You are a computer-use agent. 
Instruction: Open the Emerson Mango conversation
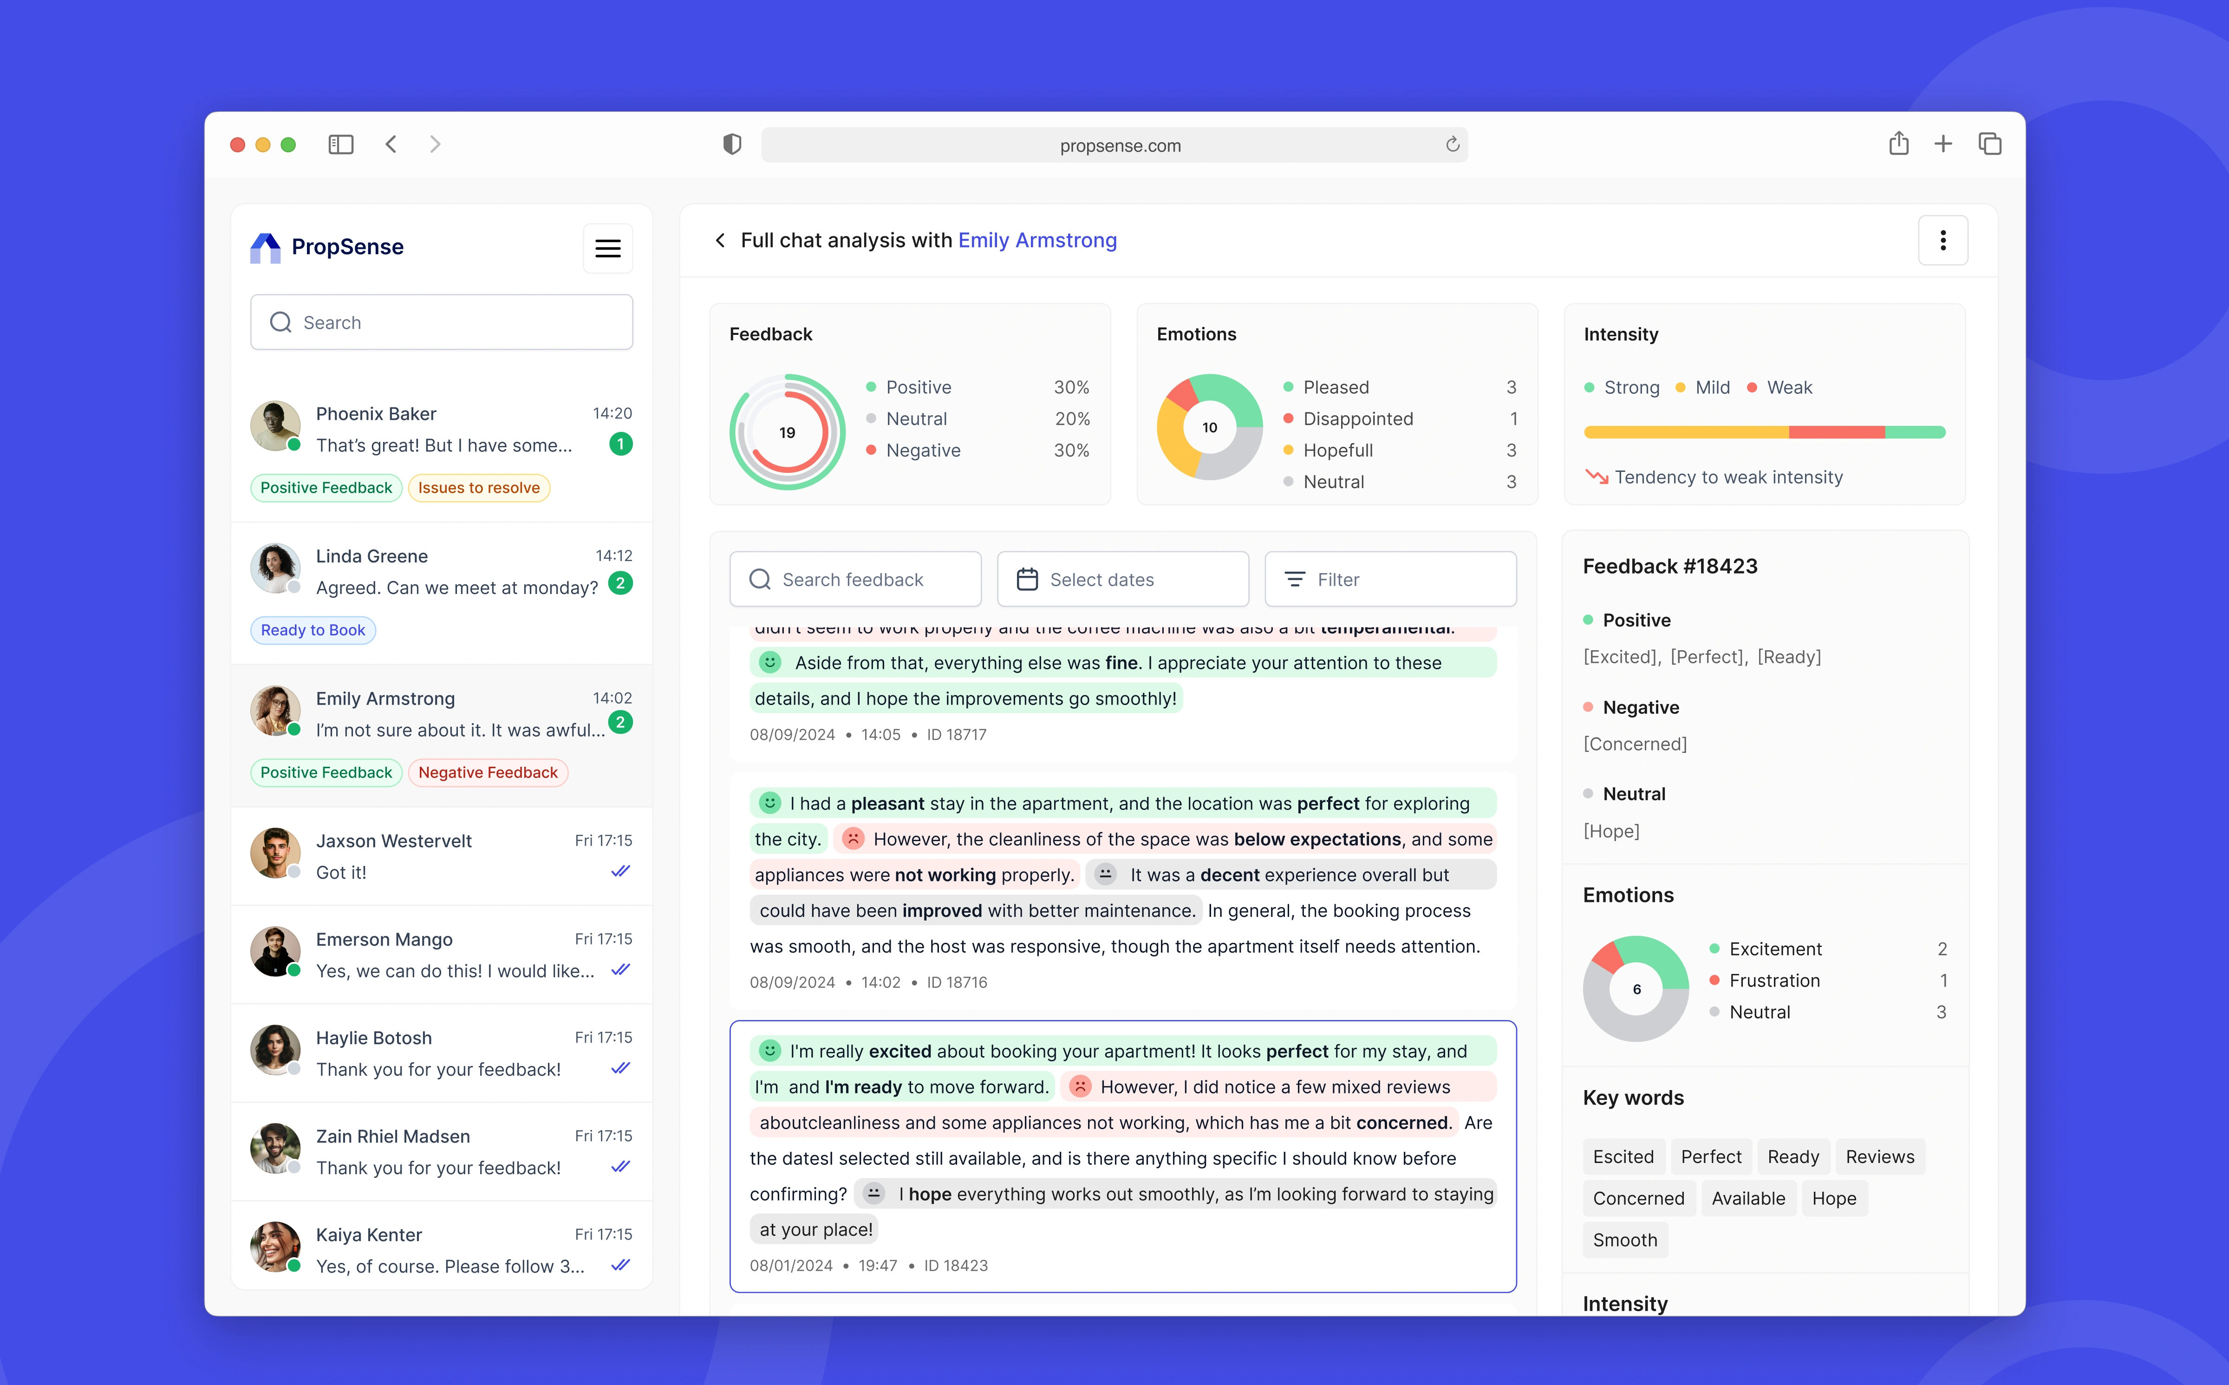[442, 954]
